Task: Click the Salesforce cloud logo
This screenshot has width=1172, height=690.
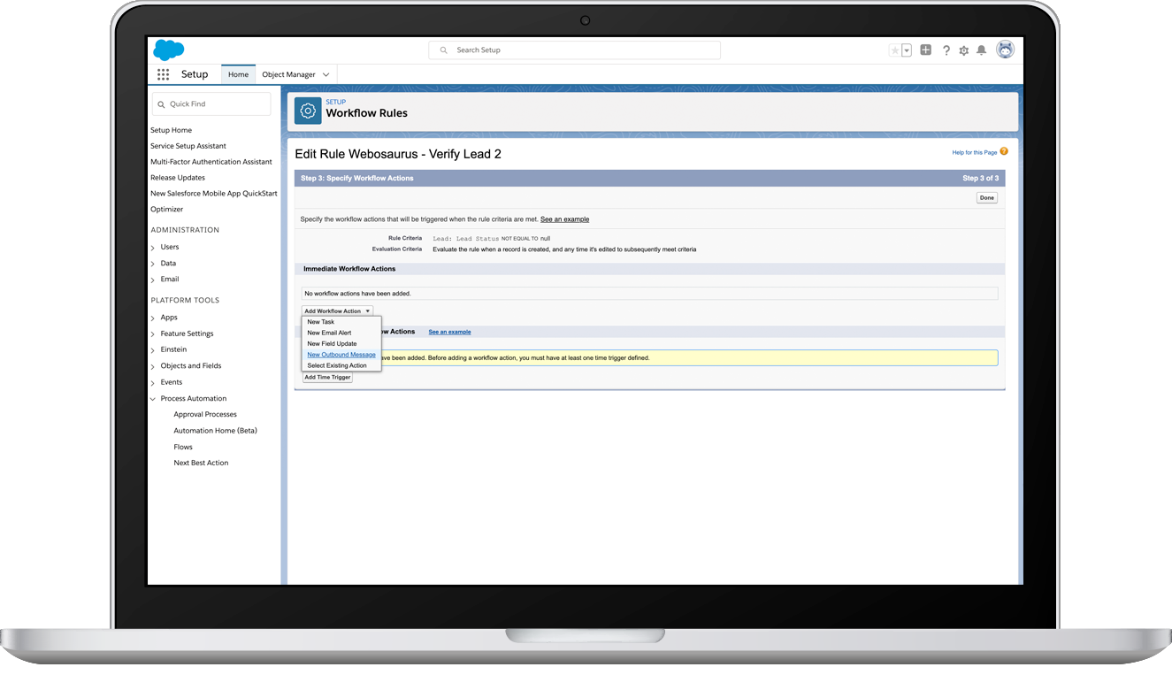Action: point(168,49)
